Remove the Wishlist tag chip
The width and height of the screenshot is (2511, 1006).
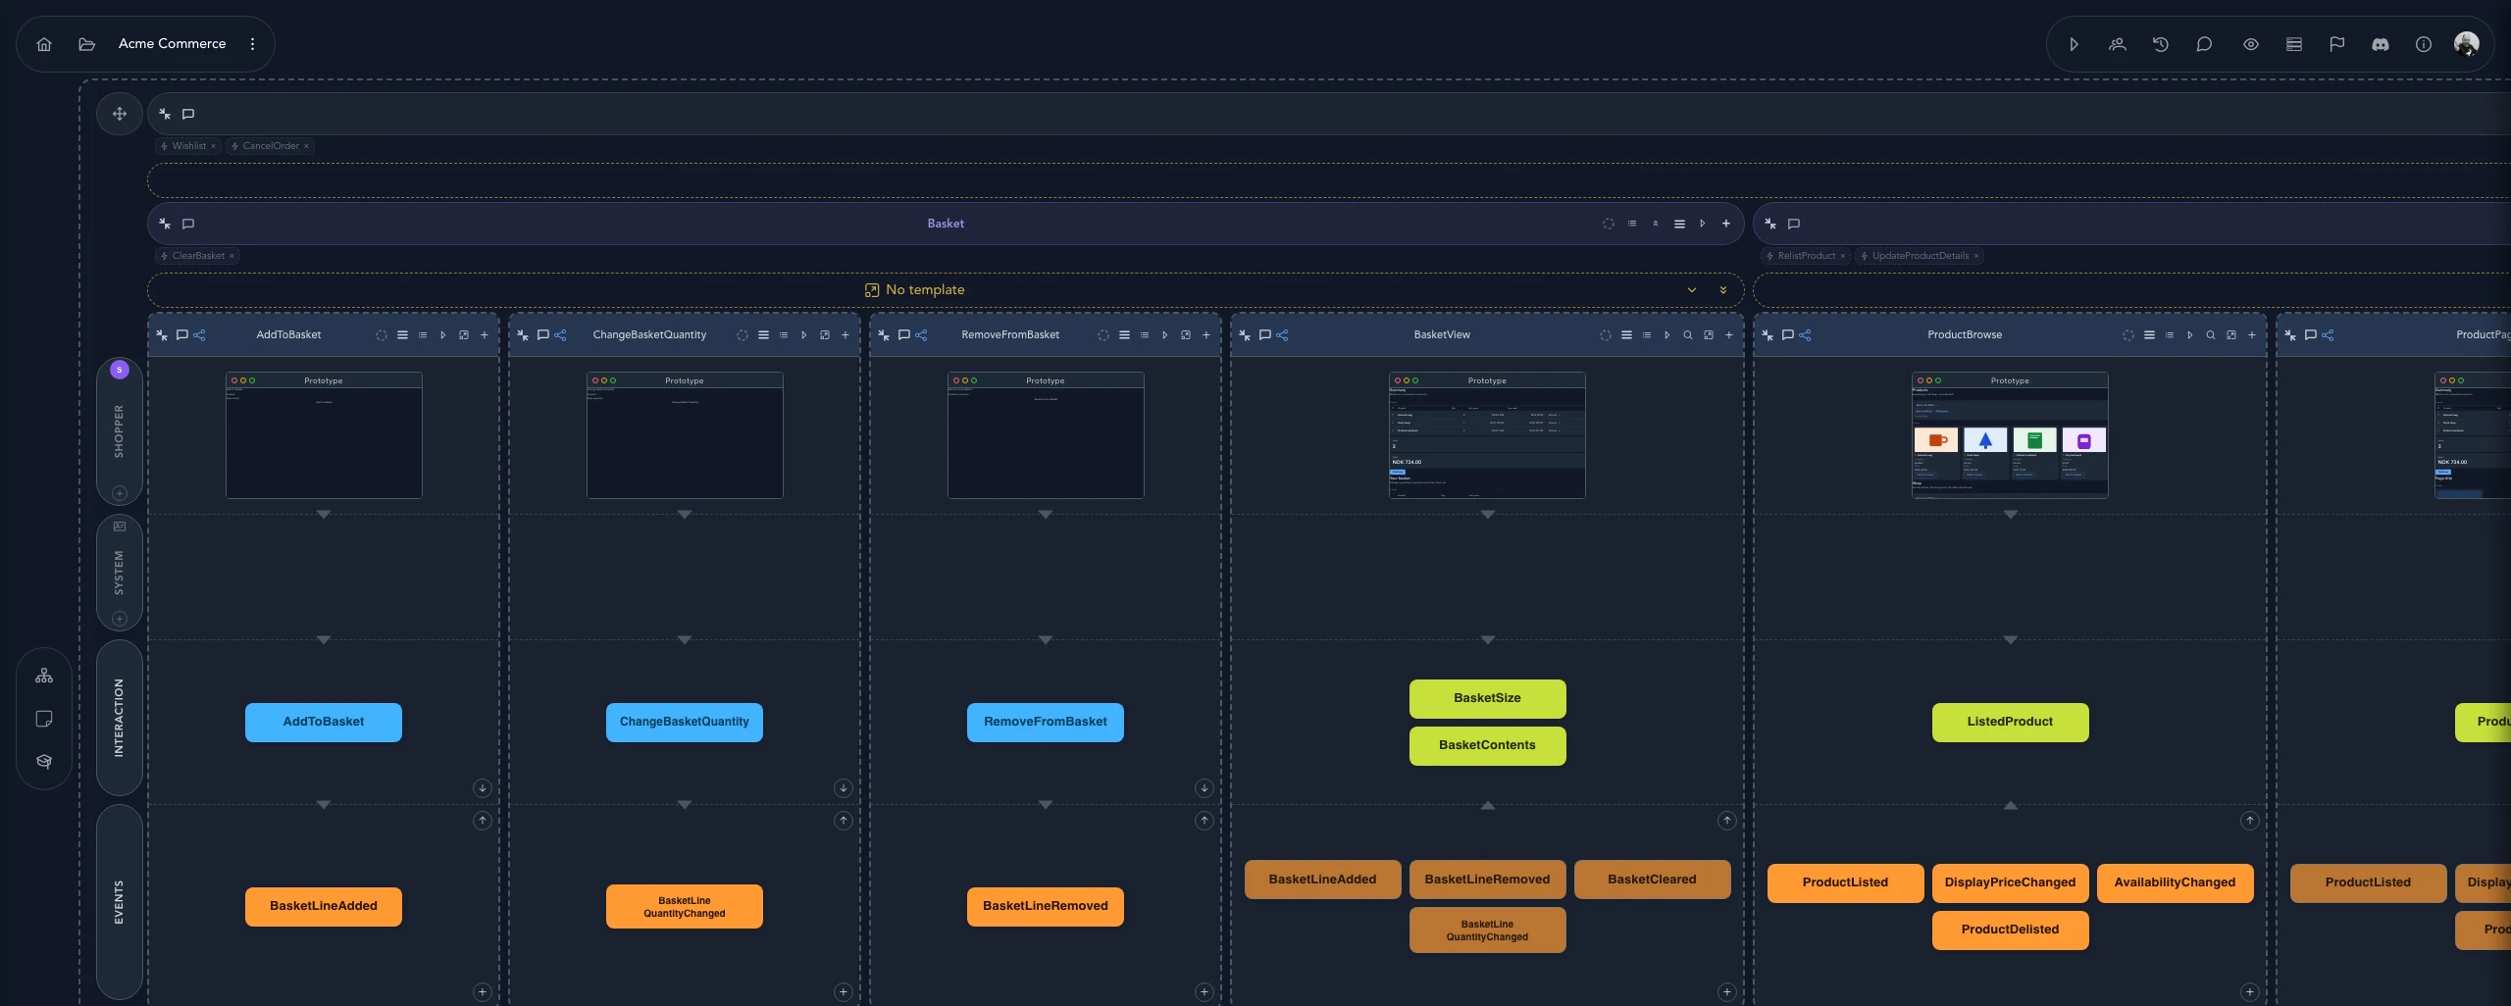(x=213, y=146)
